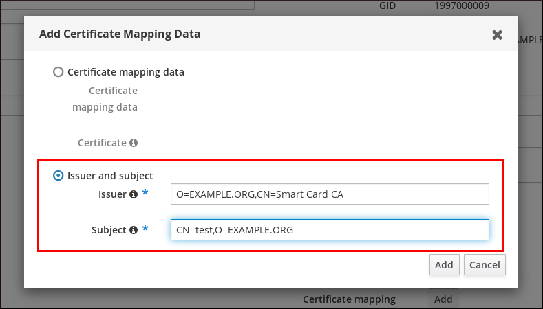543x309 pixels.
Task: Click the disabled Certificate label text
Action: point(102,143)
